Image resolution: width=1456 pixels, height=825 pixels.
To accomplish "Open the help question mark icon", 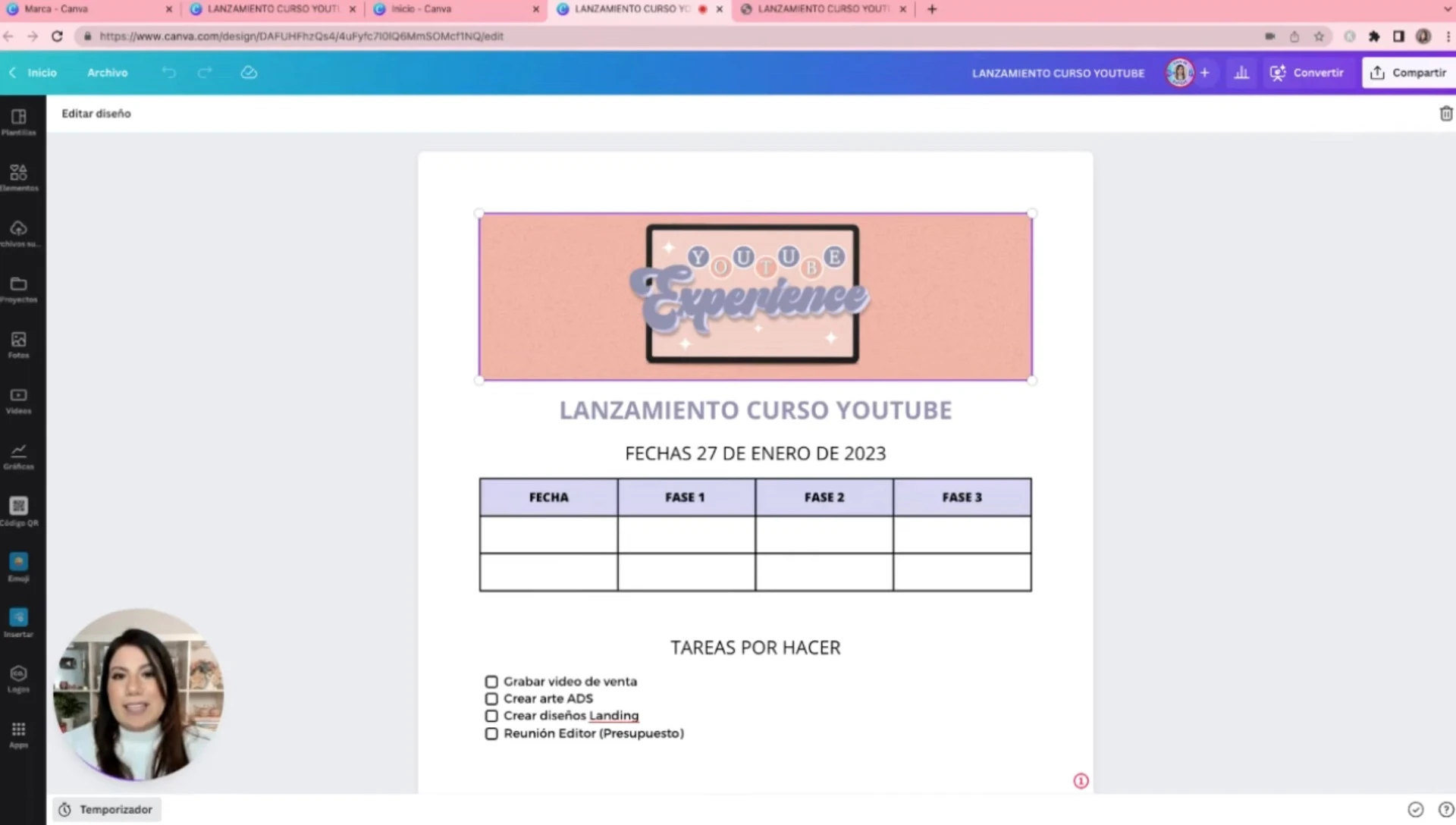I will pos(1446,810).
